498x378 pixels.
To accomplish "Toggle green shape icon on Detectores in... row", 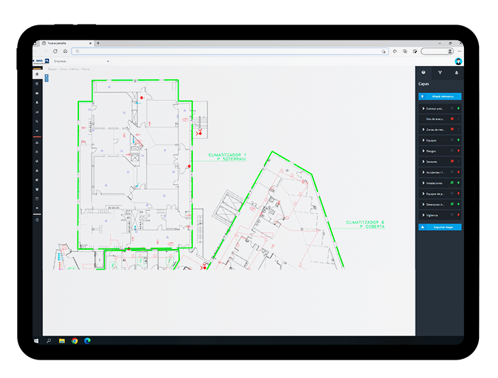I will coord(452,204).
